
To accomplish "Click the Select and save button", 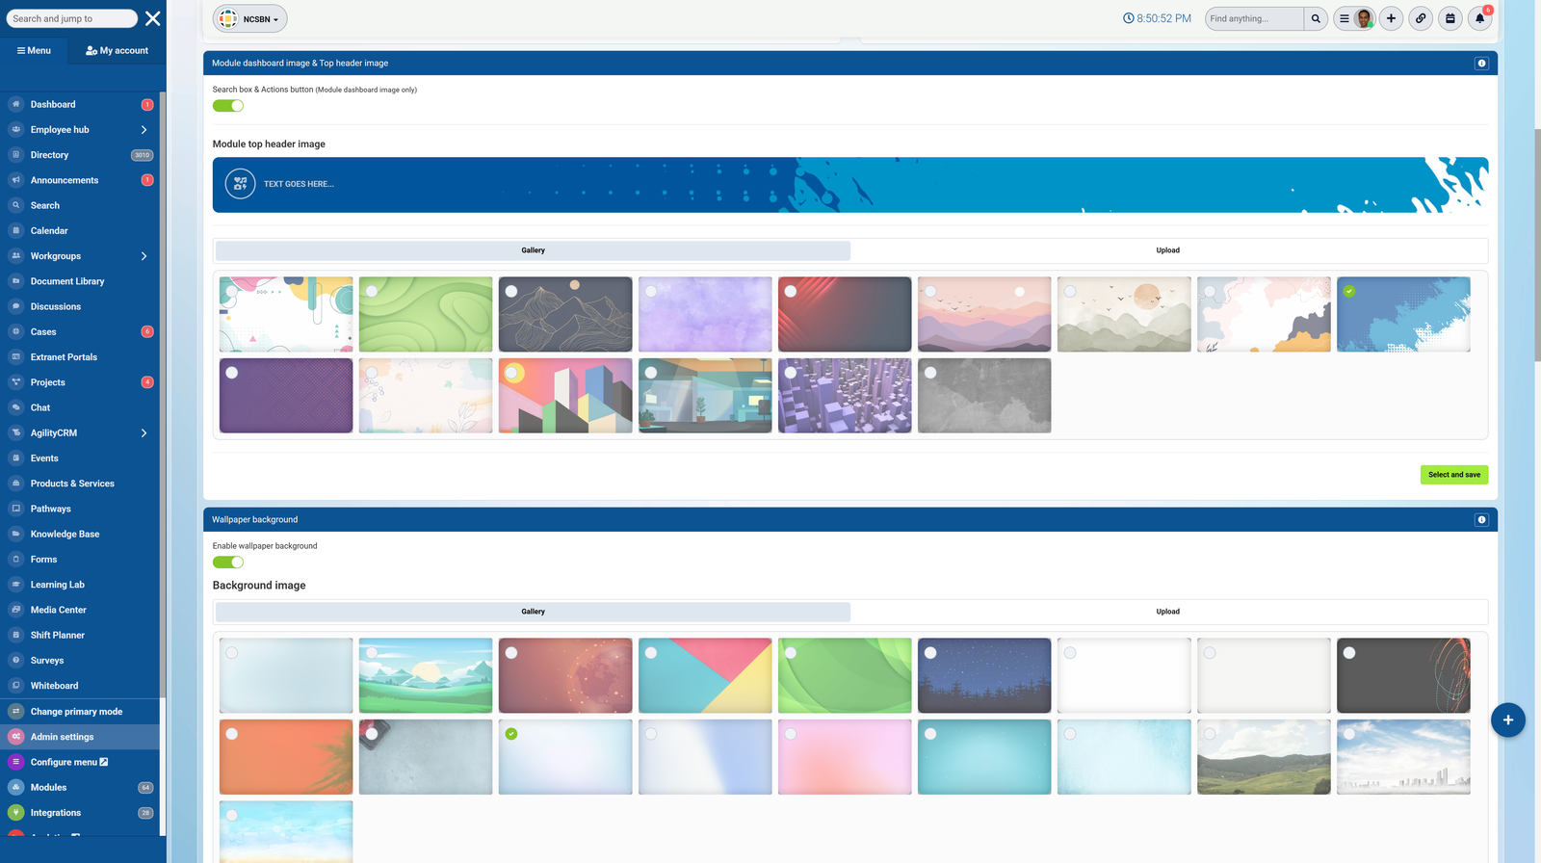I will point(1453,475).
